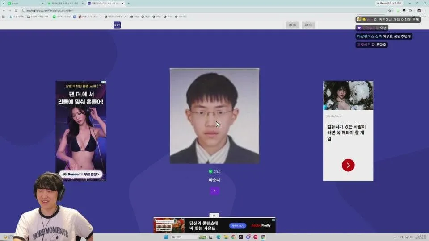The height and width of the screenshot is (241, 429).
Task: Open a new browser tab
Action: [129, 3]
